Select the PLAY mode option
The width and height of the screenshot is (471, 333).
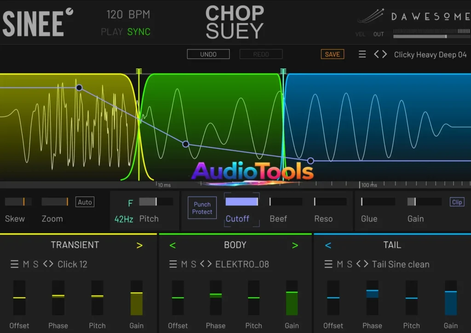(x=112, y=32)
